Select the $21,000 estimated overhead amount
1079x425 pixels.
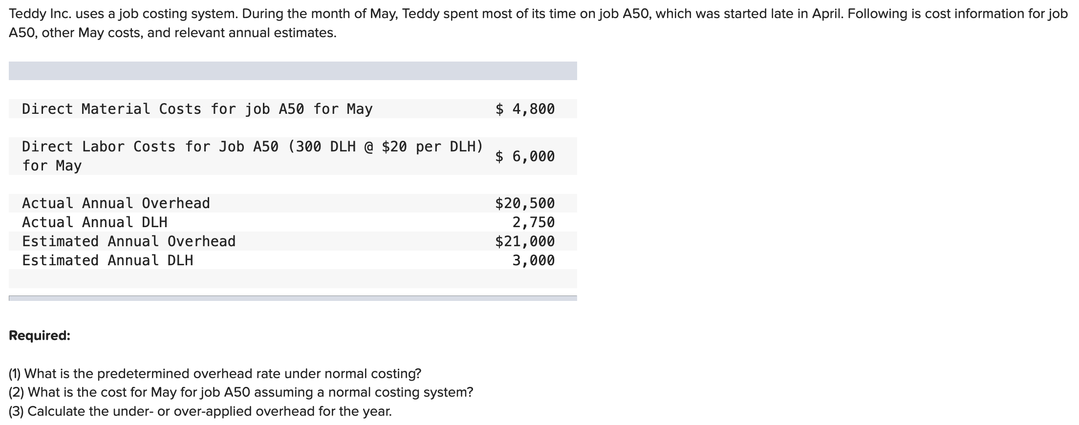525,241
